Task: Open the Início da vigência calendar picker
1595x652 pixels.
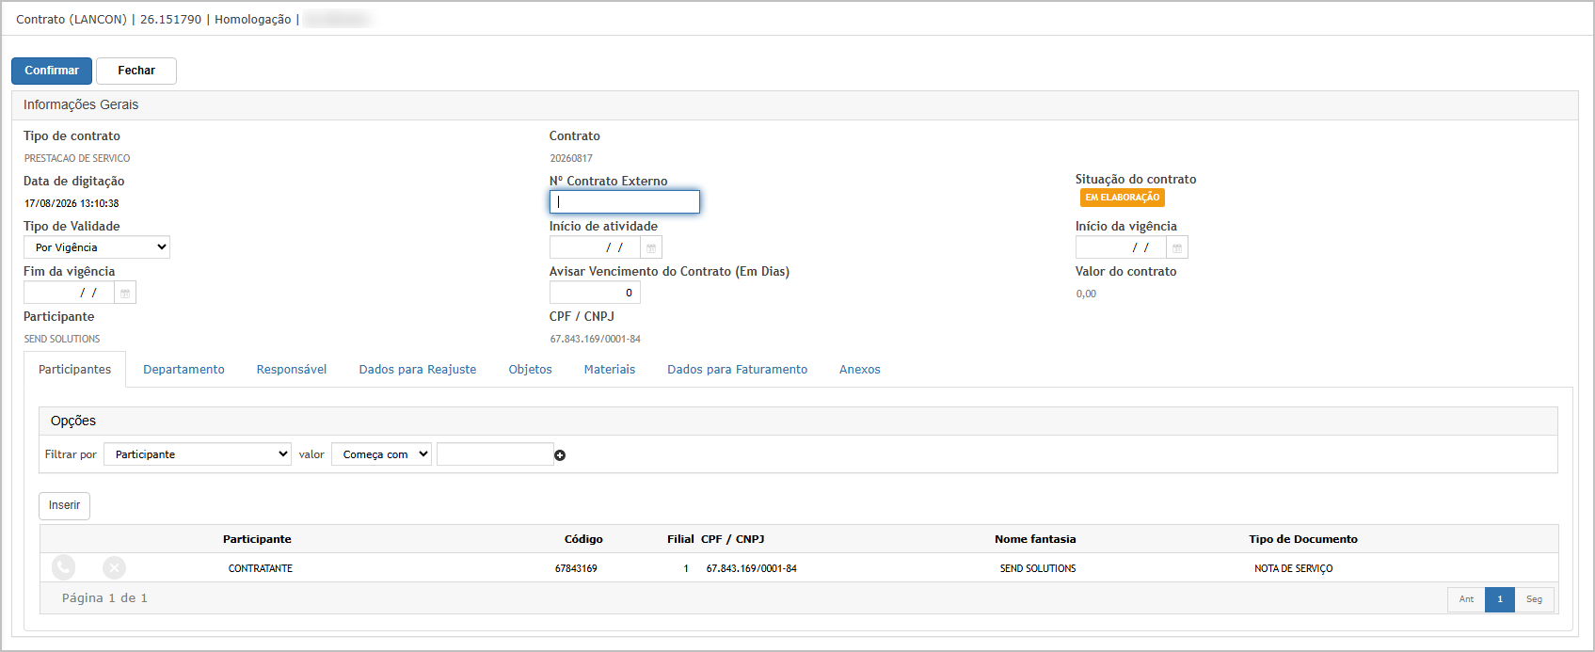Action: click(1177, 247)
